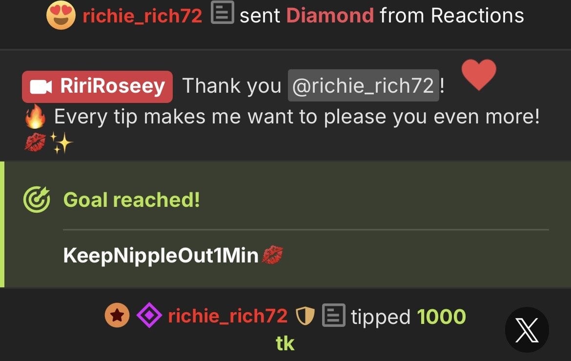This screenshot has width=571, height=361.
Task: Click the @richie_rich72 mention tag
Action: point(364,85)
